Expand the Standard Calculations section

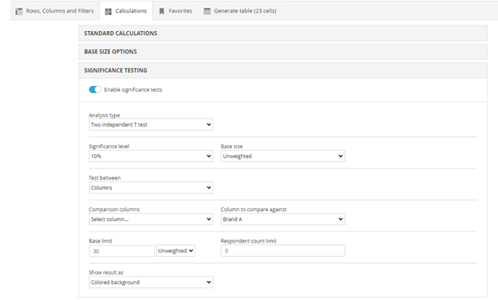coord(283,34)
